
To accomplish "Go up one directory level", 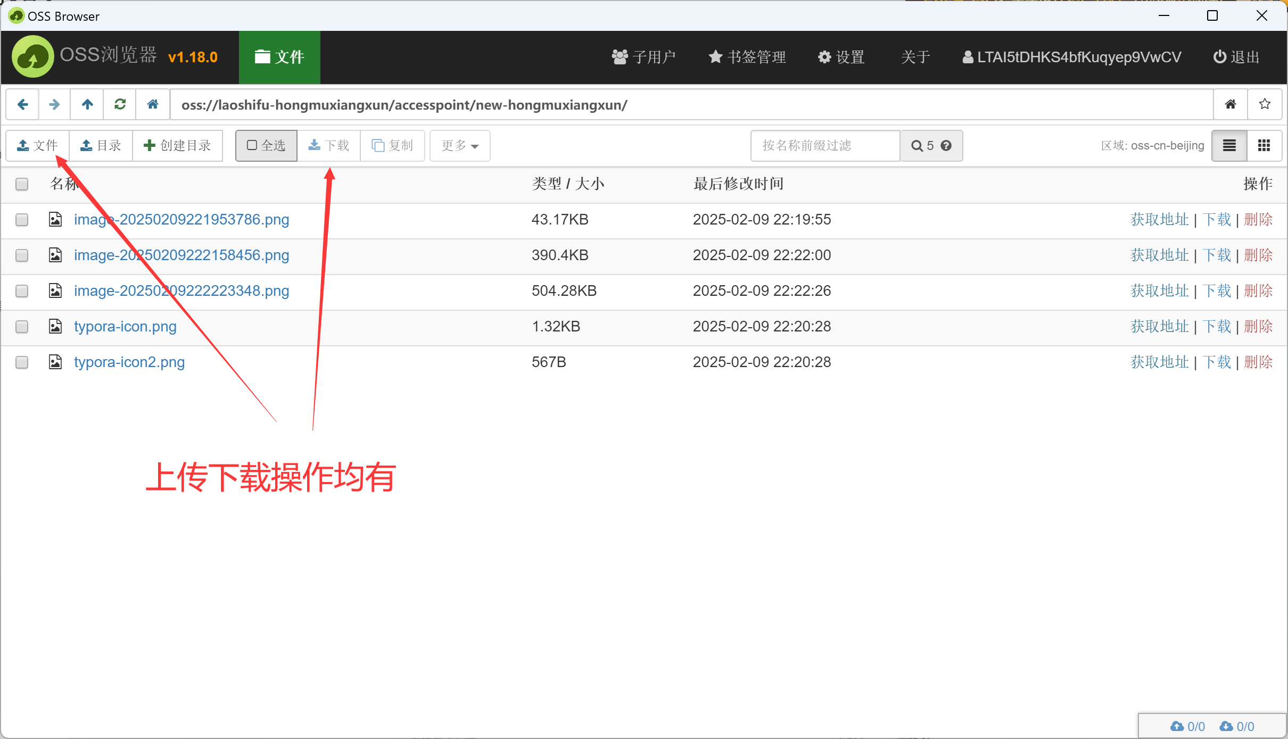I will 87,104.
